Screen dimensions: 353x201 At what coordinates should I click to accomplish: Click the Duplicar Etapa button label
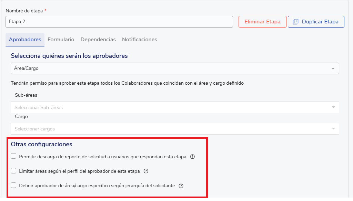pyautogui.click(x=320, y=22)
